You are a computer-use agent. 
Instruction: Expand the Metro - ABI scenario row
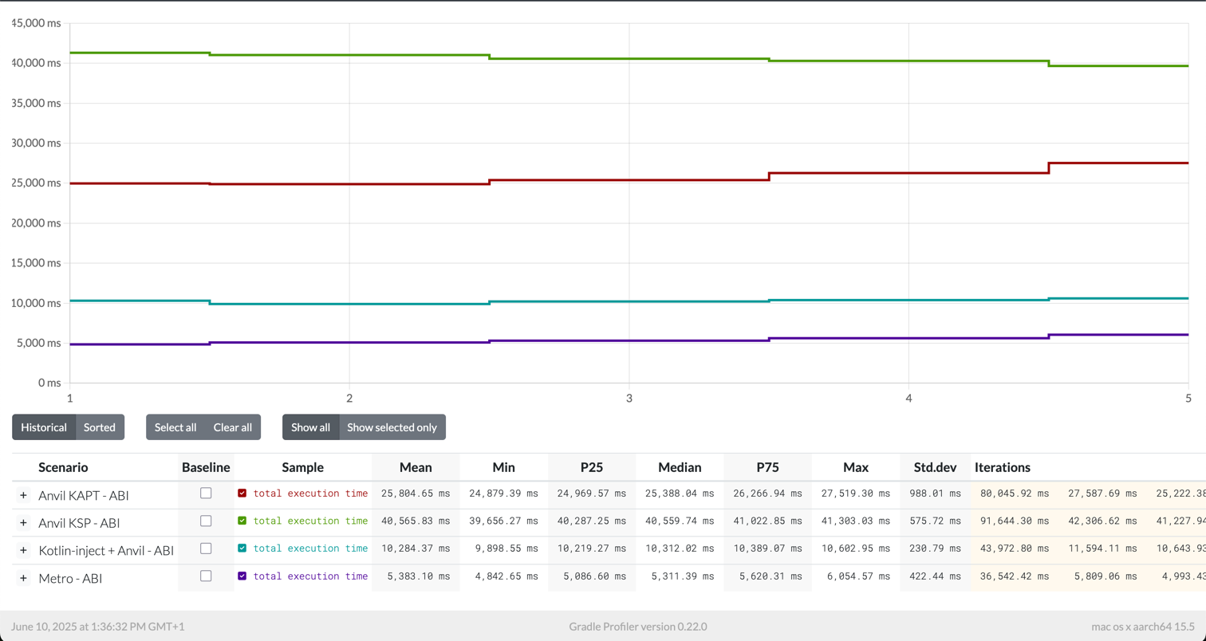(23, 578)
